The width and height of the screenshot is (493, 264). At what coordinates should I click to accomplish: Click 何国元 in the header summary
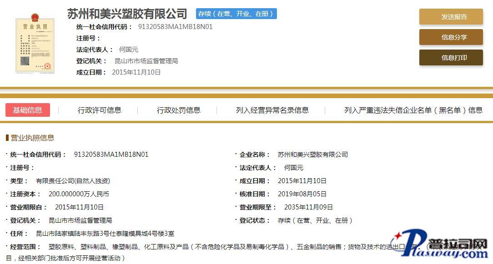point(129,50)
